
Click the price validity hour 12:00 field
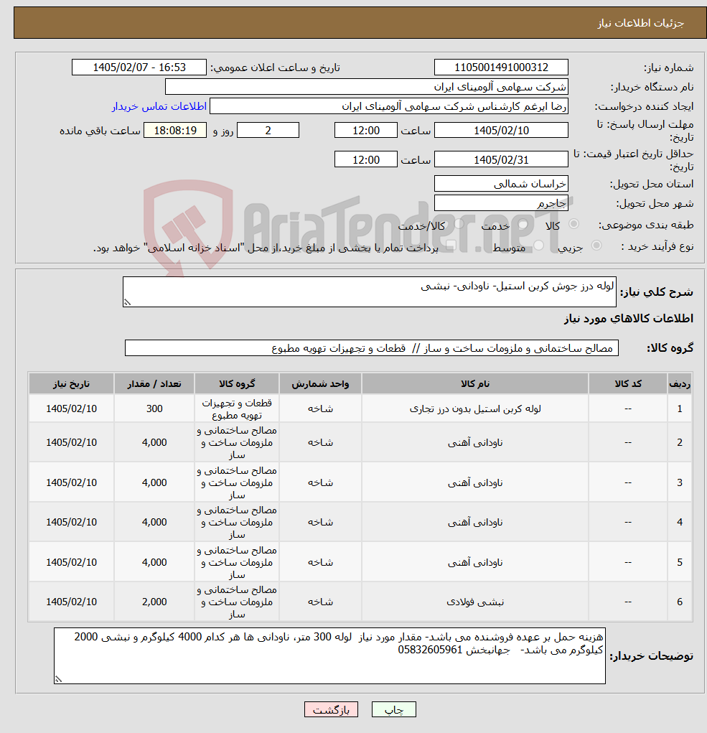[366, 160]
